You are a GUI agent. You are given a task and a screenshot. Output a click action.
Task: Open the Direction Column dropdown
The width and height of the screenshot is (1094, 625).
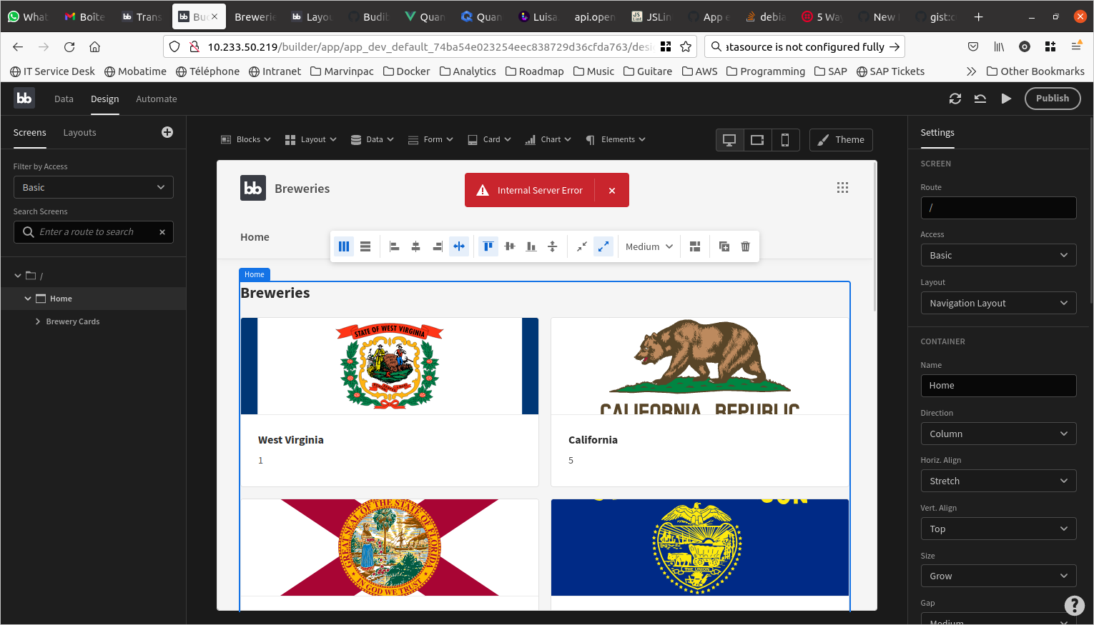pos(998,434)
